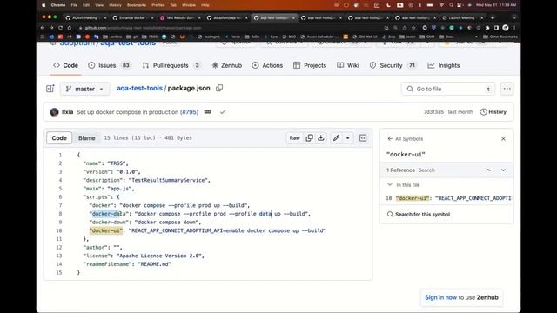Open the Security tab
This screenshot has height=313, width=557.
(393, 65)
